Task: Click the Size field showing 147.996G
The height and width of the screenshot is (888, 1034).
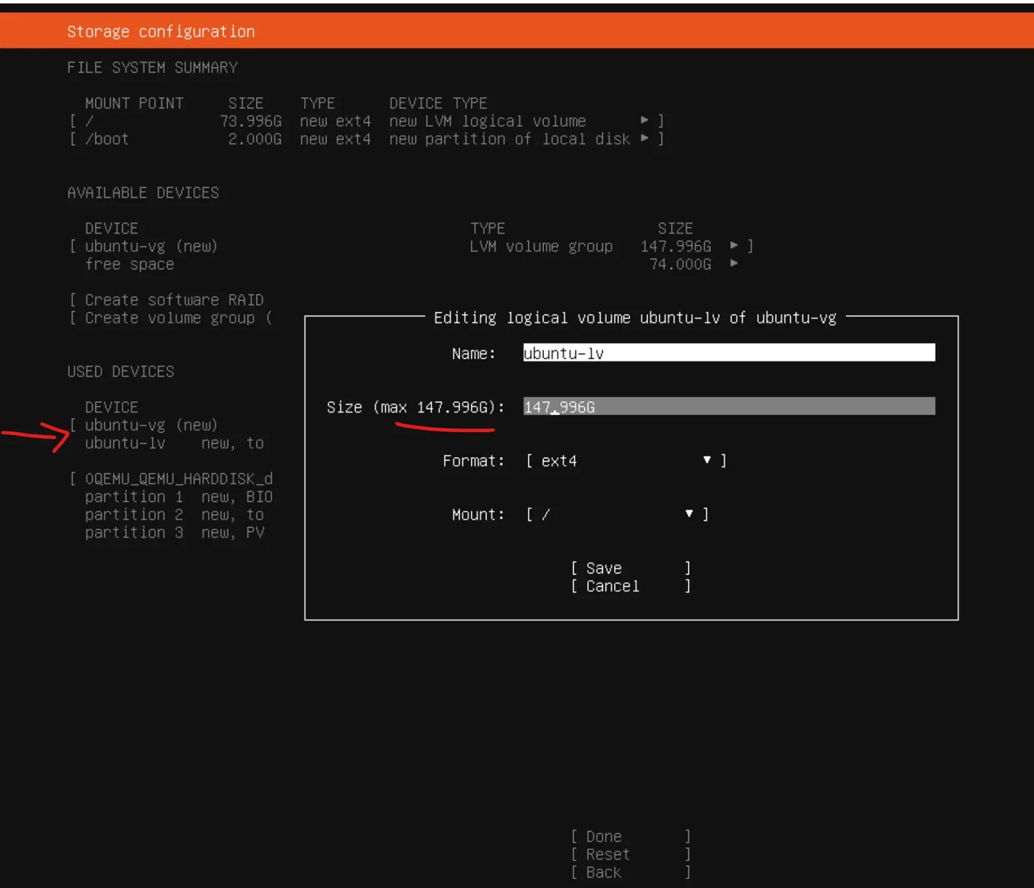Action: (728, 406)
